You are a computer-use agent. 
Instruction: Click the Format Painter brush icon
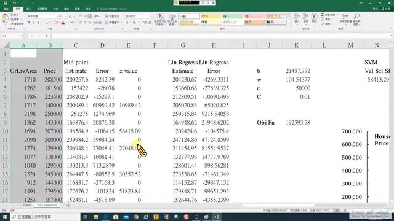tap(12, 24)
